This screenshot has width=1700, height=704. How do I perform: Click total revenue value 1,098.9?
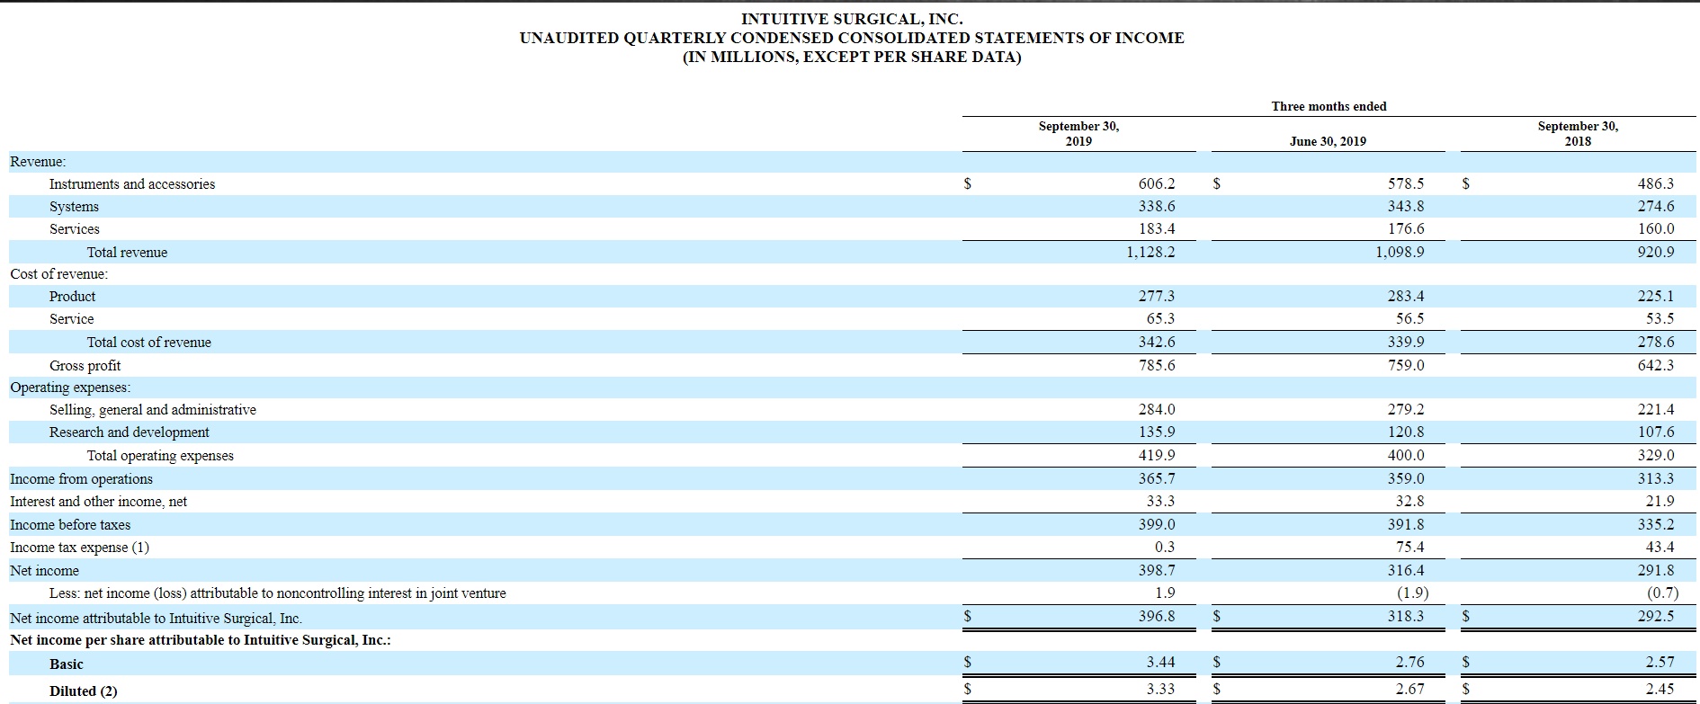(1400, 252)
